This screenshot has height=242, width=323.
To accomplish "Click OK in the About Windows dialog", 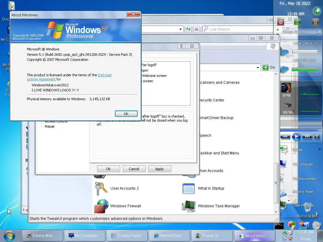I will 126,113.
